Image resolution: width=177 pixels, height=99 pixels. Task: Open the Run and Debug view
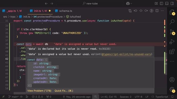pos(172,42)
